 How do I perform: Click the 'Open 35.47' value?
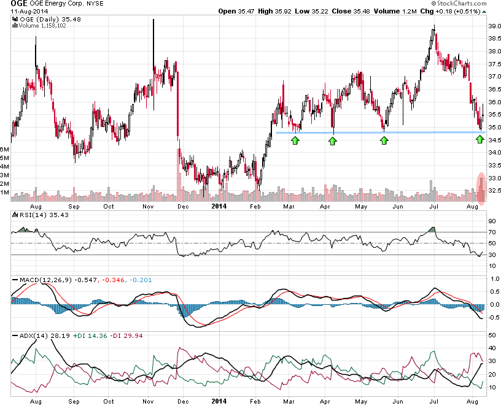236,11
